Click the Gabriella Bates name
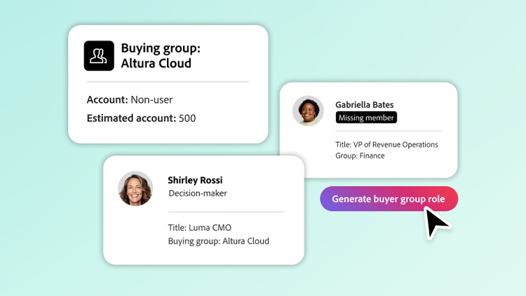 (364, 104)
